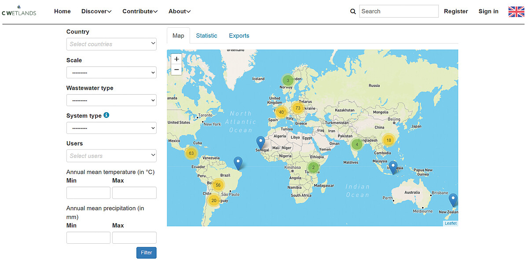The image size is (528, 260).
Task: Click the CWetlands logo
Action: [19, 11]
